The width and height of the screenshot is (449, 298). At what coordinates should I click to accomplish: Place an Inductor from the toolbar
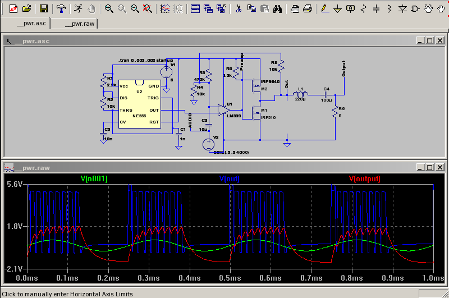389,9
